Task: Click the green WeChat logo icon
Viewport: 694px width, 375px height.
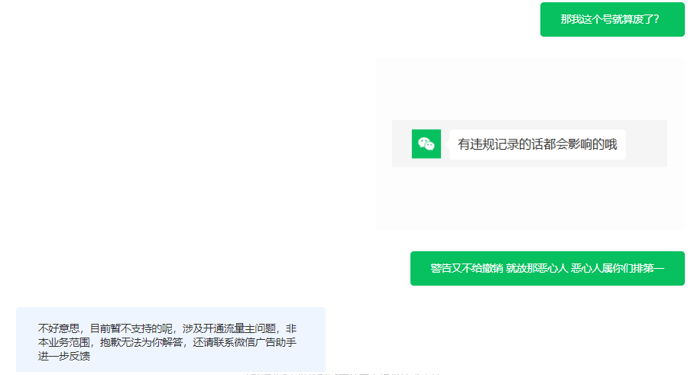Action: 426,144
